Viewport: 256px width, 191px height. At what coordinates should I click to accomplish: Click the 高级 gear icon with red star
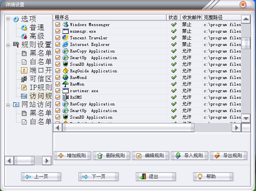(x=24, y=36)
